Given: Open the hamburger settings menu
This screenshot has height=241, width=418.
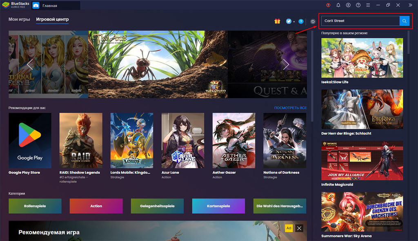Looking at the screenshot, I should tap(368, 5).
